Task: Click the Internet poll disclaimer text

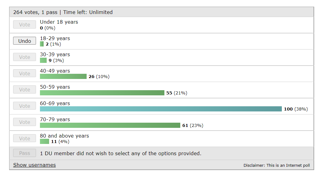Action: 276,165
